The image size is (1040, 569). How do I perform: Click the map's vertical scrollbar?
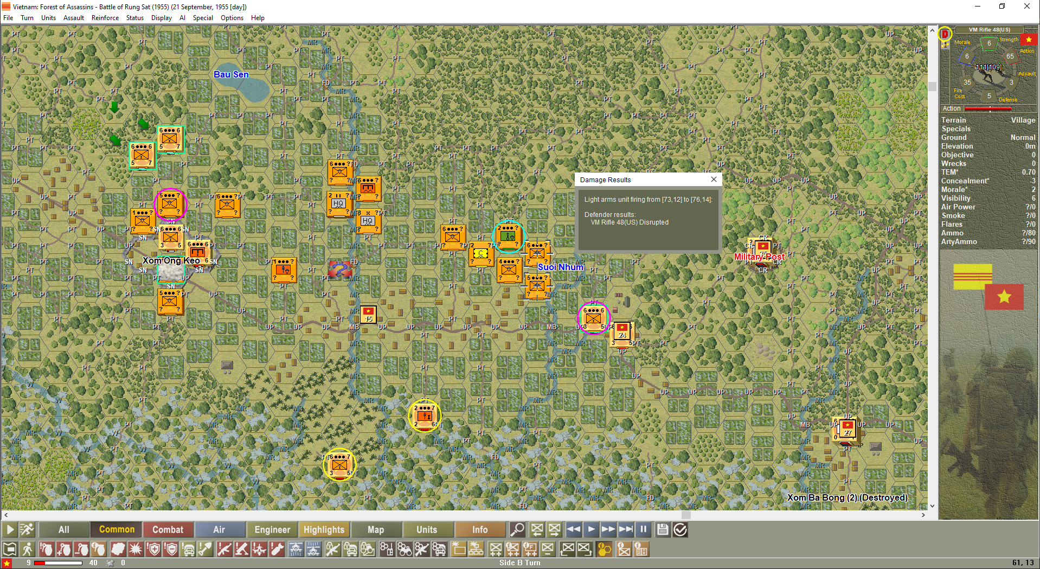932,268
